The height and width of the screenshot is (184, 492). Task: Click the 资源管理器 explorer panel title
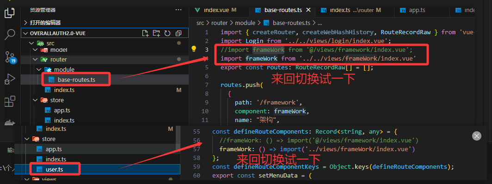pos(43,10)
